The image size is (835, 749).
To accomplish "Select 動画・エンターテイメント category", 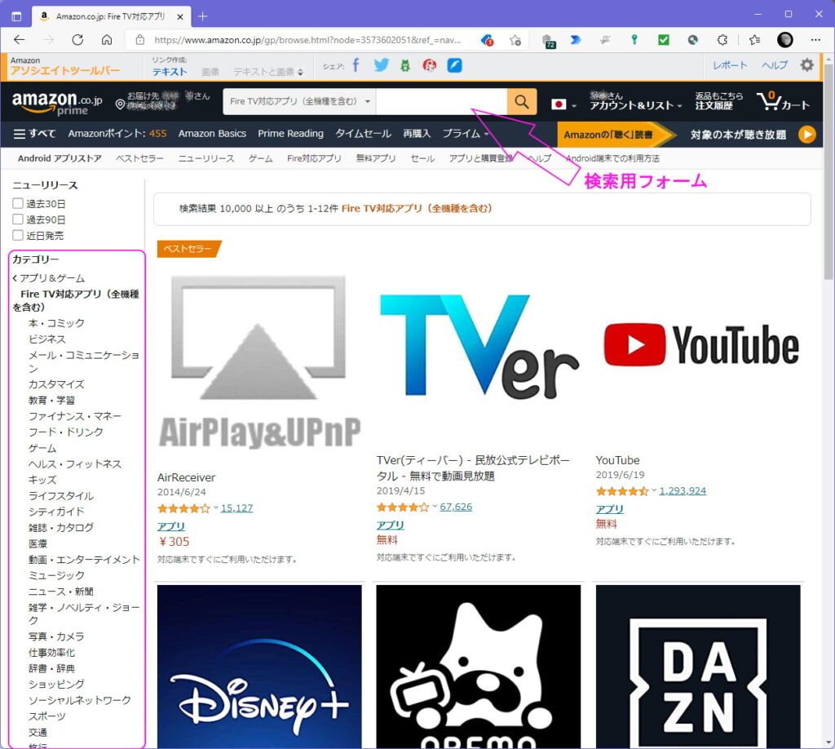I will tap(84, 560).
